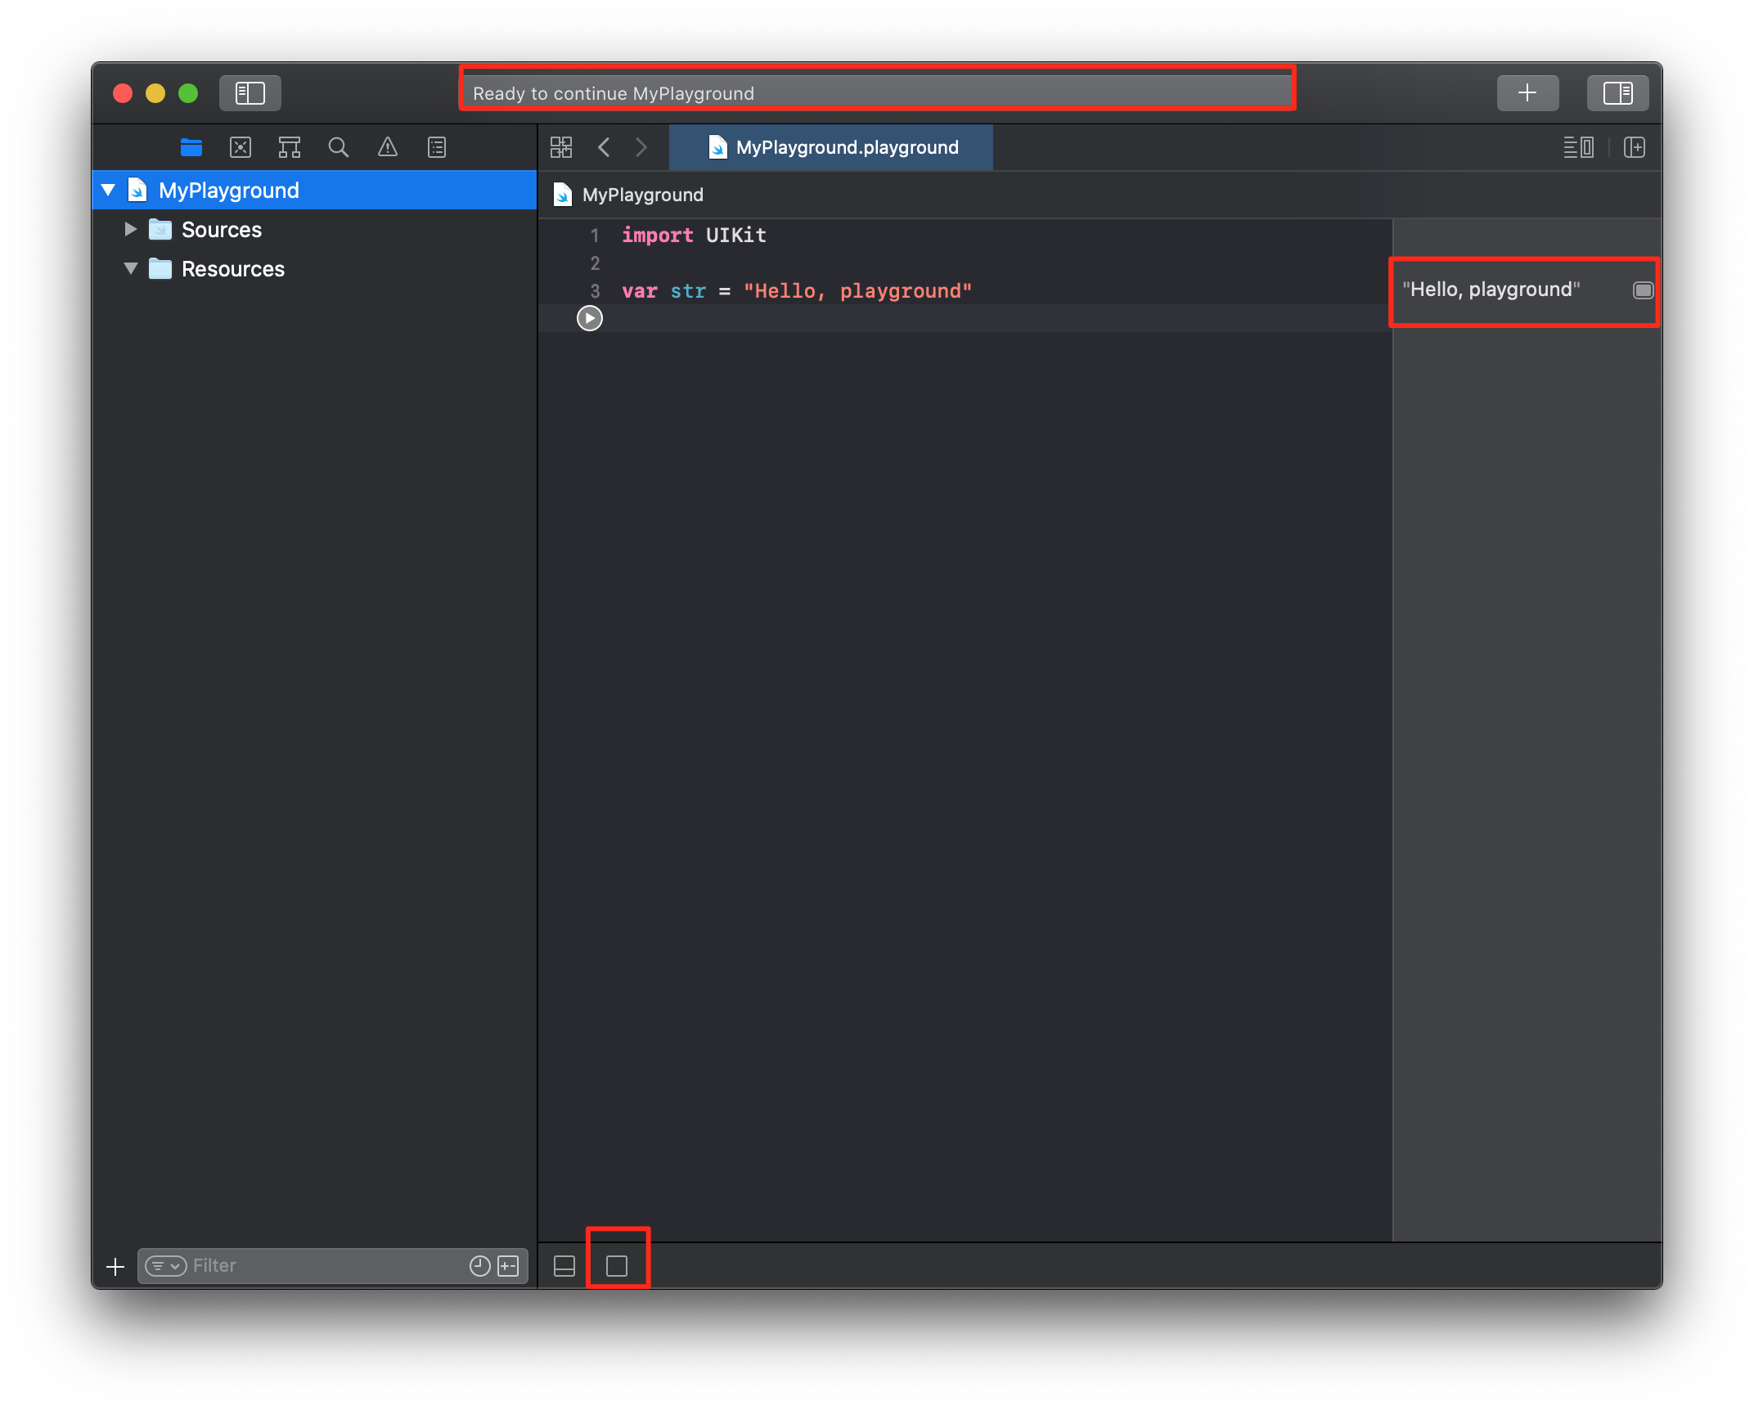Image resolution: width=1754 pixels, height=1410 pixels.
Task: Collapse the Resources folder
Action: click(x=130, y=268)
